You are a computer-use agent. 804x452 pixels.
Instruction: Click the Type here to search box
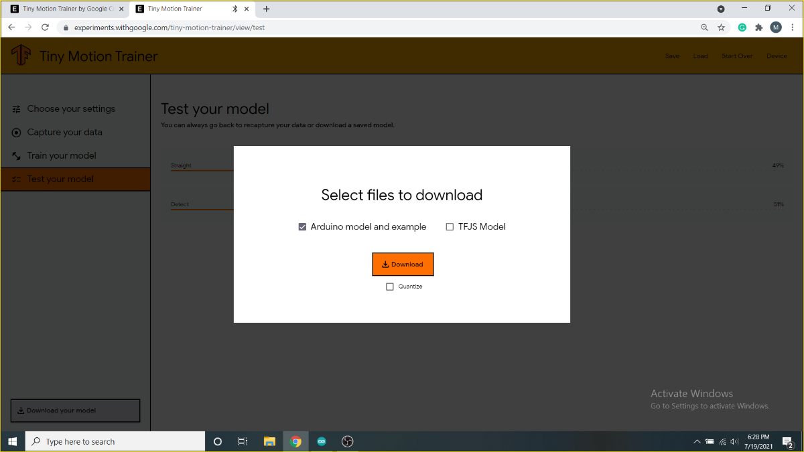pos(115,441)
